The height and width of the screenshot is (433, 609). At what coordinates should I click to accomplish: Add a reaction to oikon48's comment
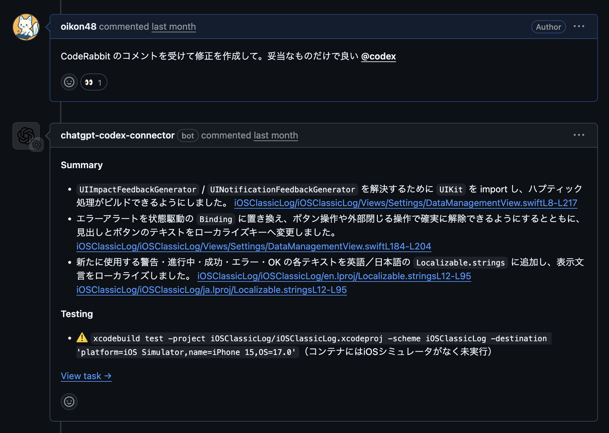[69, 82]
